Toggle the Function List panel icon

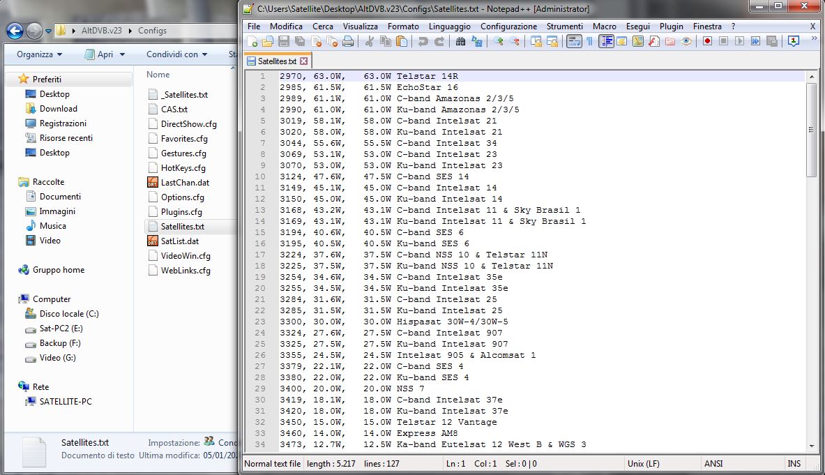tap(654, 42)
